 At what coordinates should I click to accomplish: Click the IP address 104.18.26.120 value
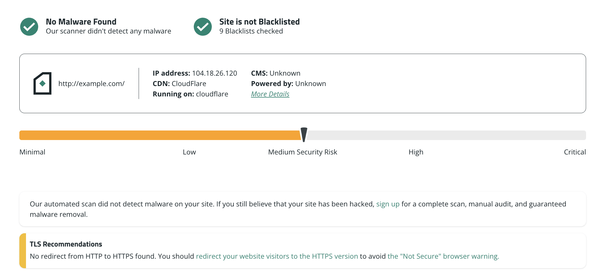(x=214, y=73)
